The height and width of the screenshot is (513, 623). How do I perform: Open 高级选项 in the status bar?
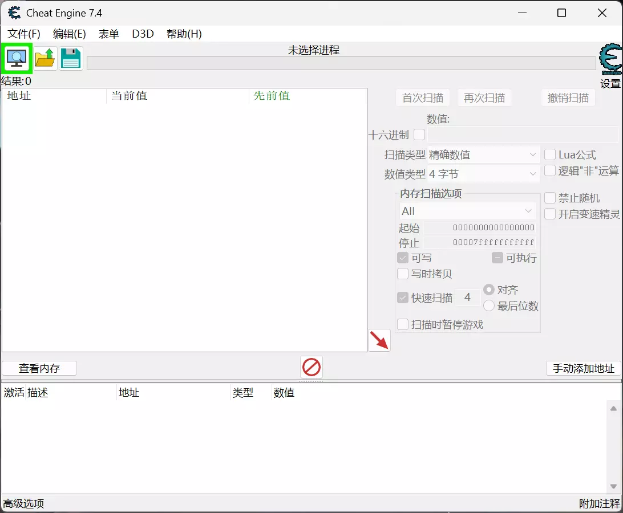coord(23,504)
